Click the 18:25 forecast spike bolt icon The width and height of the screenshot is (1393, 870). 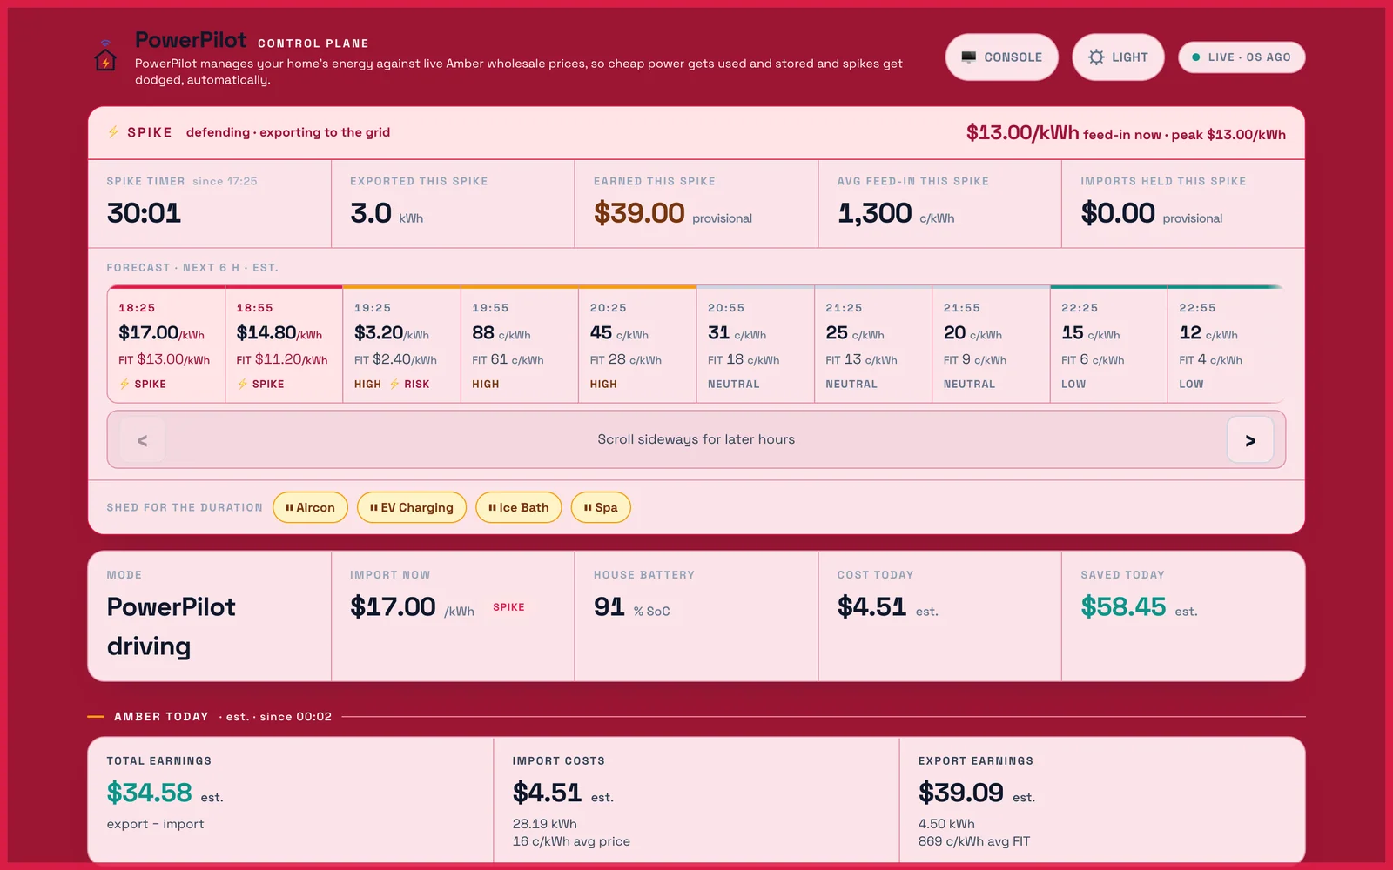click(124, 384)
